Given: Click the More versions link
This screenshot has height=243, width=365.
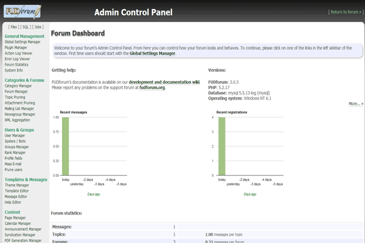Looking at the screenshot, I should point(356,104).
